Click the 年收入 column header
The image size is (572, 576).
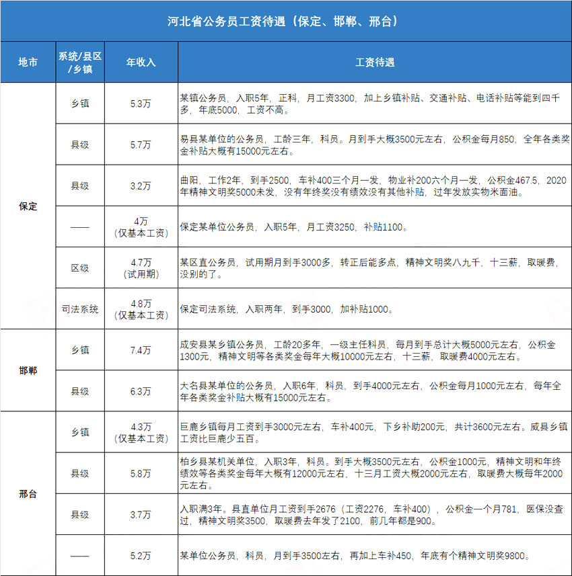(141, 62)
